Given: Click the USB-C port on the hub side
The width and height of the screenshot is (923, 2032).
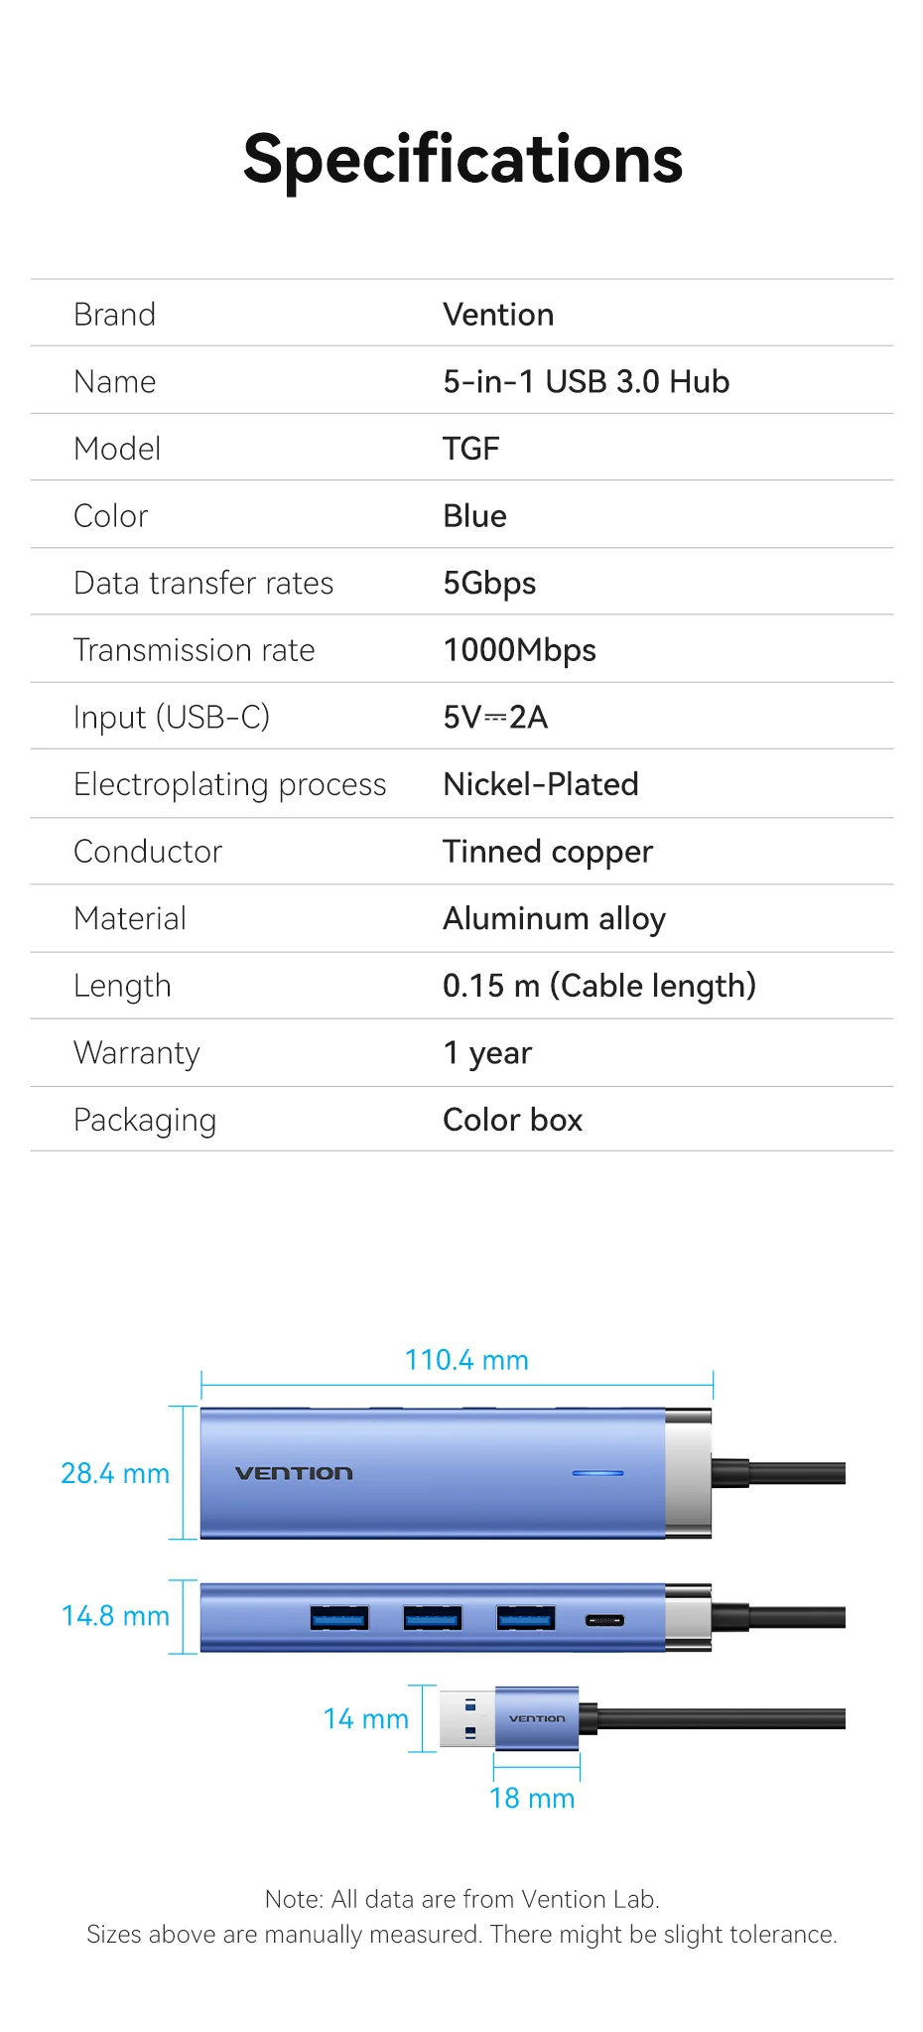Looking at the screenshot, I should (x=604, y=1620).
